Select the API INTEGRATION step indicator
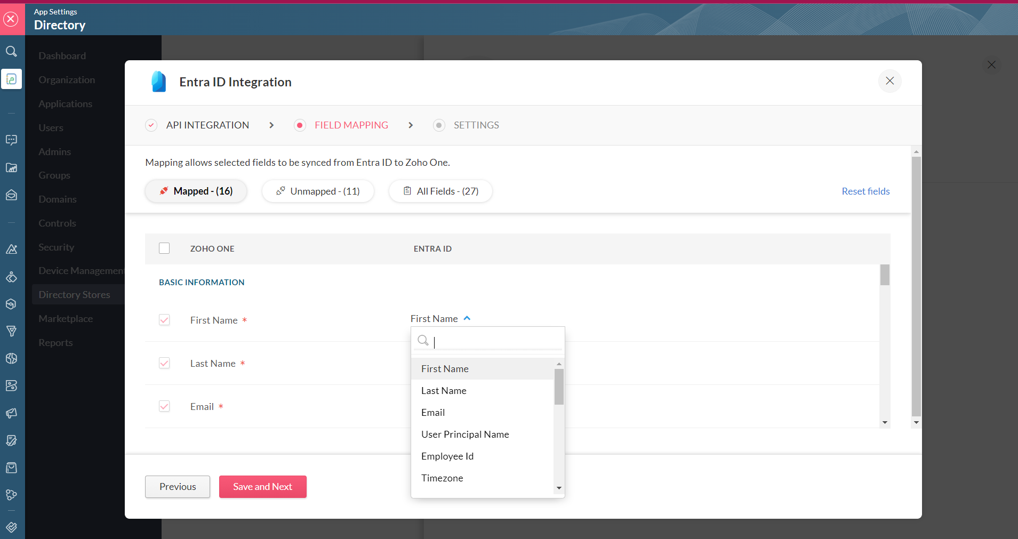This screenshot has width=1018, height=539. 151,125
